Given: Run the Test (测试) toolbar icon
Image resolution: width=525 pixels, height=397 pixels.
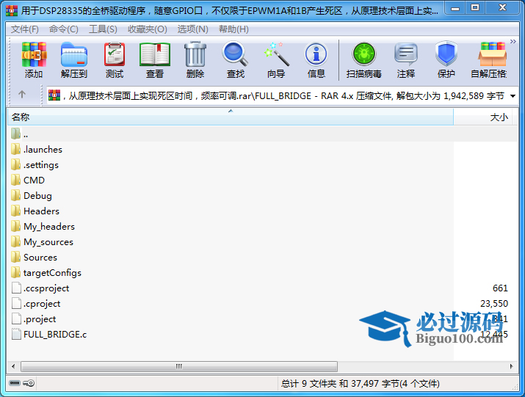Looking at the screenshot, I should (115, 54).
